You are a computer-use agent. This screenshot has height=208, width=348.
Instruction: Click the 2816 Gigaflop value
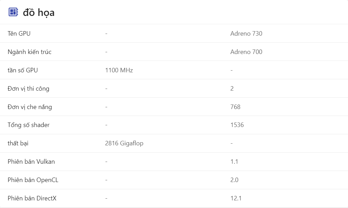(x=124, y=143)
